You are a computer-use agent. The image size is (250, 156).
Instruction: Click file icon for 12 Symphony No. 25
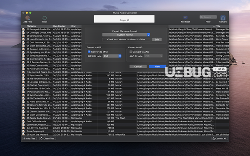[x=23, y=75]
